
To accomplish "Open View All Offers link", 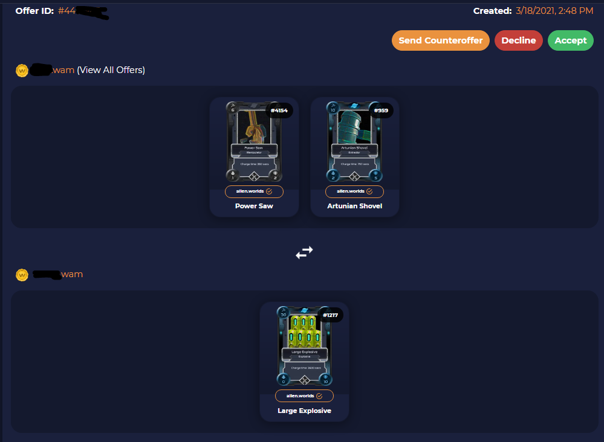I will pos(111,70).
